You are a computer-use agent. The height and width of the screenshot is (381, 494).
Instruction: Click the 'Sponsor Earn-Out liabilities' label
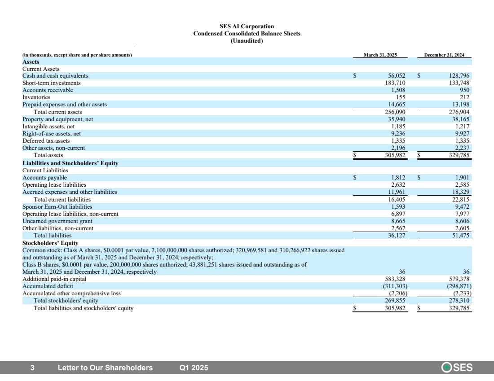pyautogui.click(x=57, y=207)
